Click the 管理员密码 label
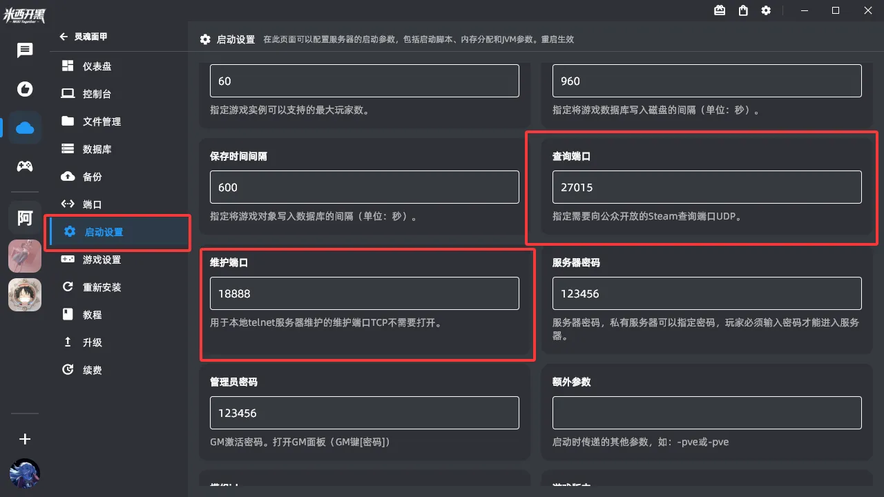 point(233,382)
